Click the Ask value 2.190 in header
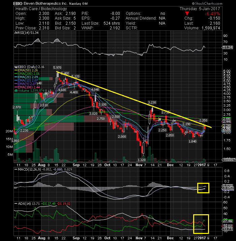The image size is (236, 241). pyautogui.click(x=71, y=14)
